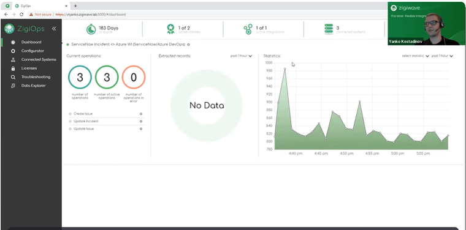Open a new browser tab
This screenshot has width=466, height=230.
pos(75,6)
